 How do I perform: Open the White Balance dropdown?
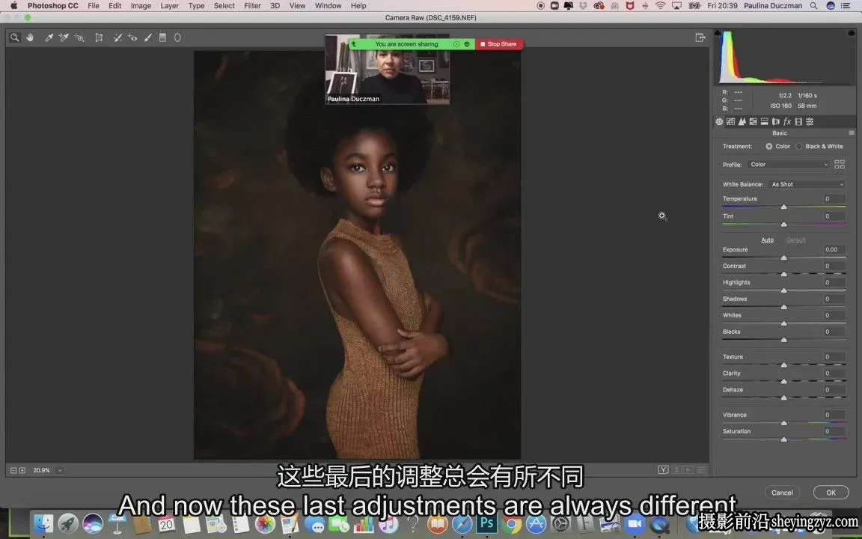point(807,184)
